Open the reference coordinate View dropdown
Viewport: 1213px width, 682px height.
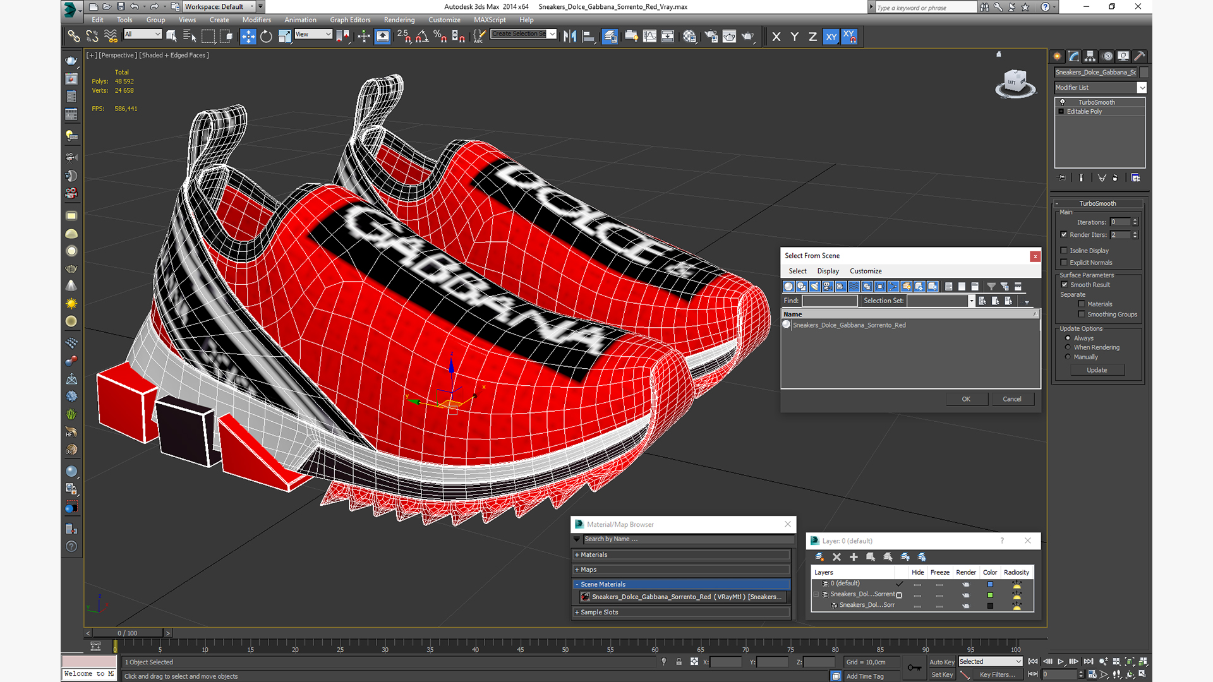point(313,34)
